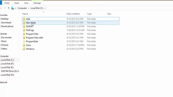Open DVD RW Drive (G:) in the sidebar

10,71
